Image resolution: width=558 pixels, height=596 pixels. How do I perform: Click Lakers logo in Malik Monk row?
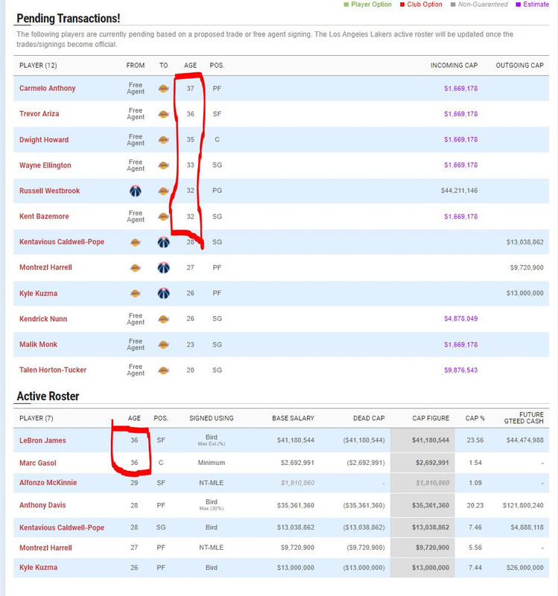pyautogui.click(x=163, y=345)
